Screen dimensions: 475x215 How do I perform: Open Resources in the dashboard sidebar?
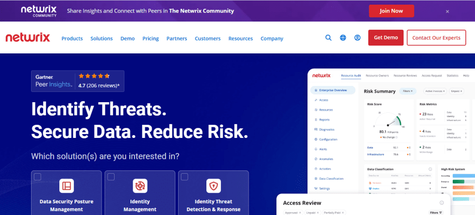pos(323,110)
